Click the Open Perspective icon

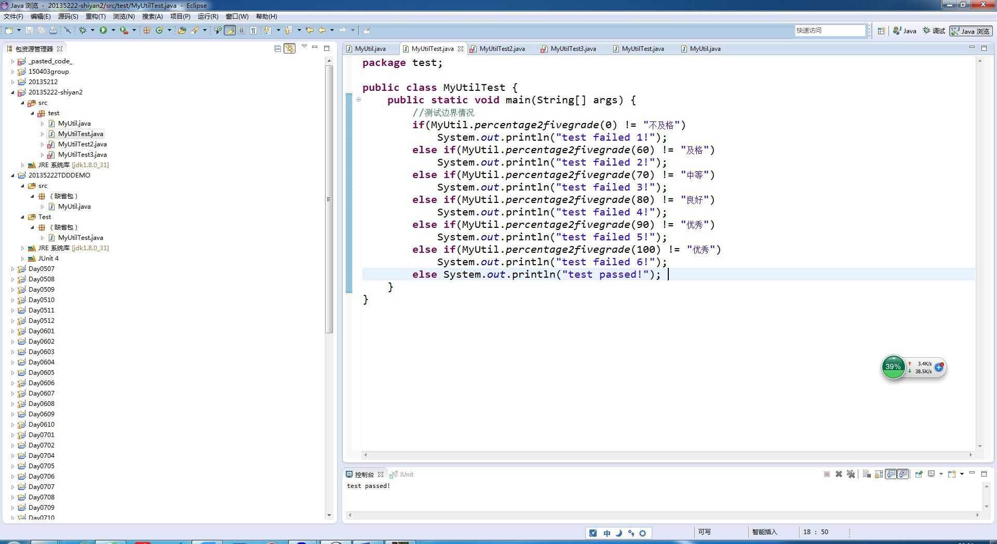(x=881, y=31)
